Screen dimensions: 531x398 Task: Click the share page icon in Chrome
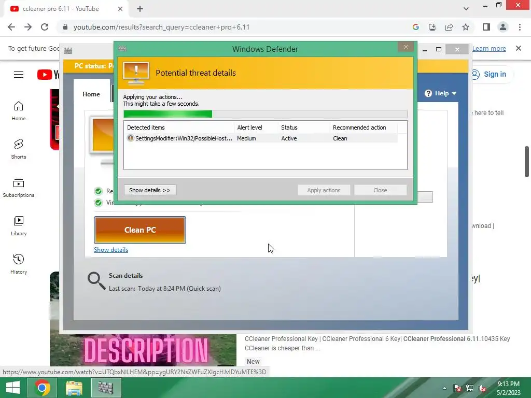click(449, 27)
